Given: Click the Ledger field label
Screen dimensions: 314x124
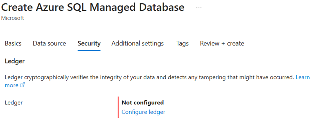Looking at the screenshot, I should point(14,103).
